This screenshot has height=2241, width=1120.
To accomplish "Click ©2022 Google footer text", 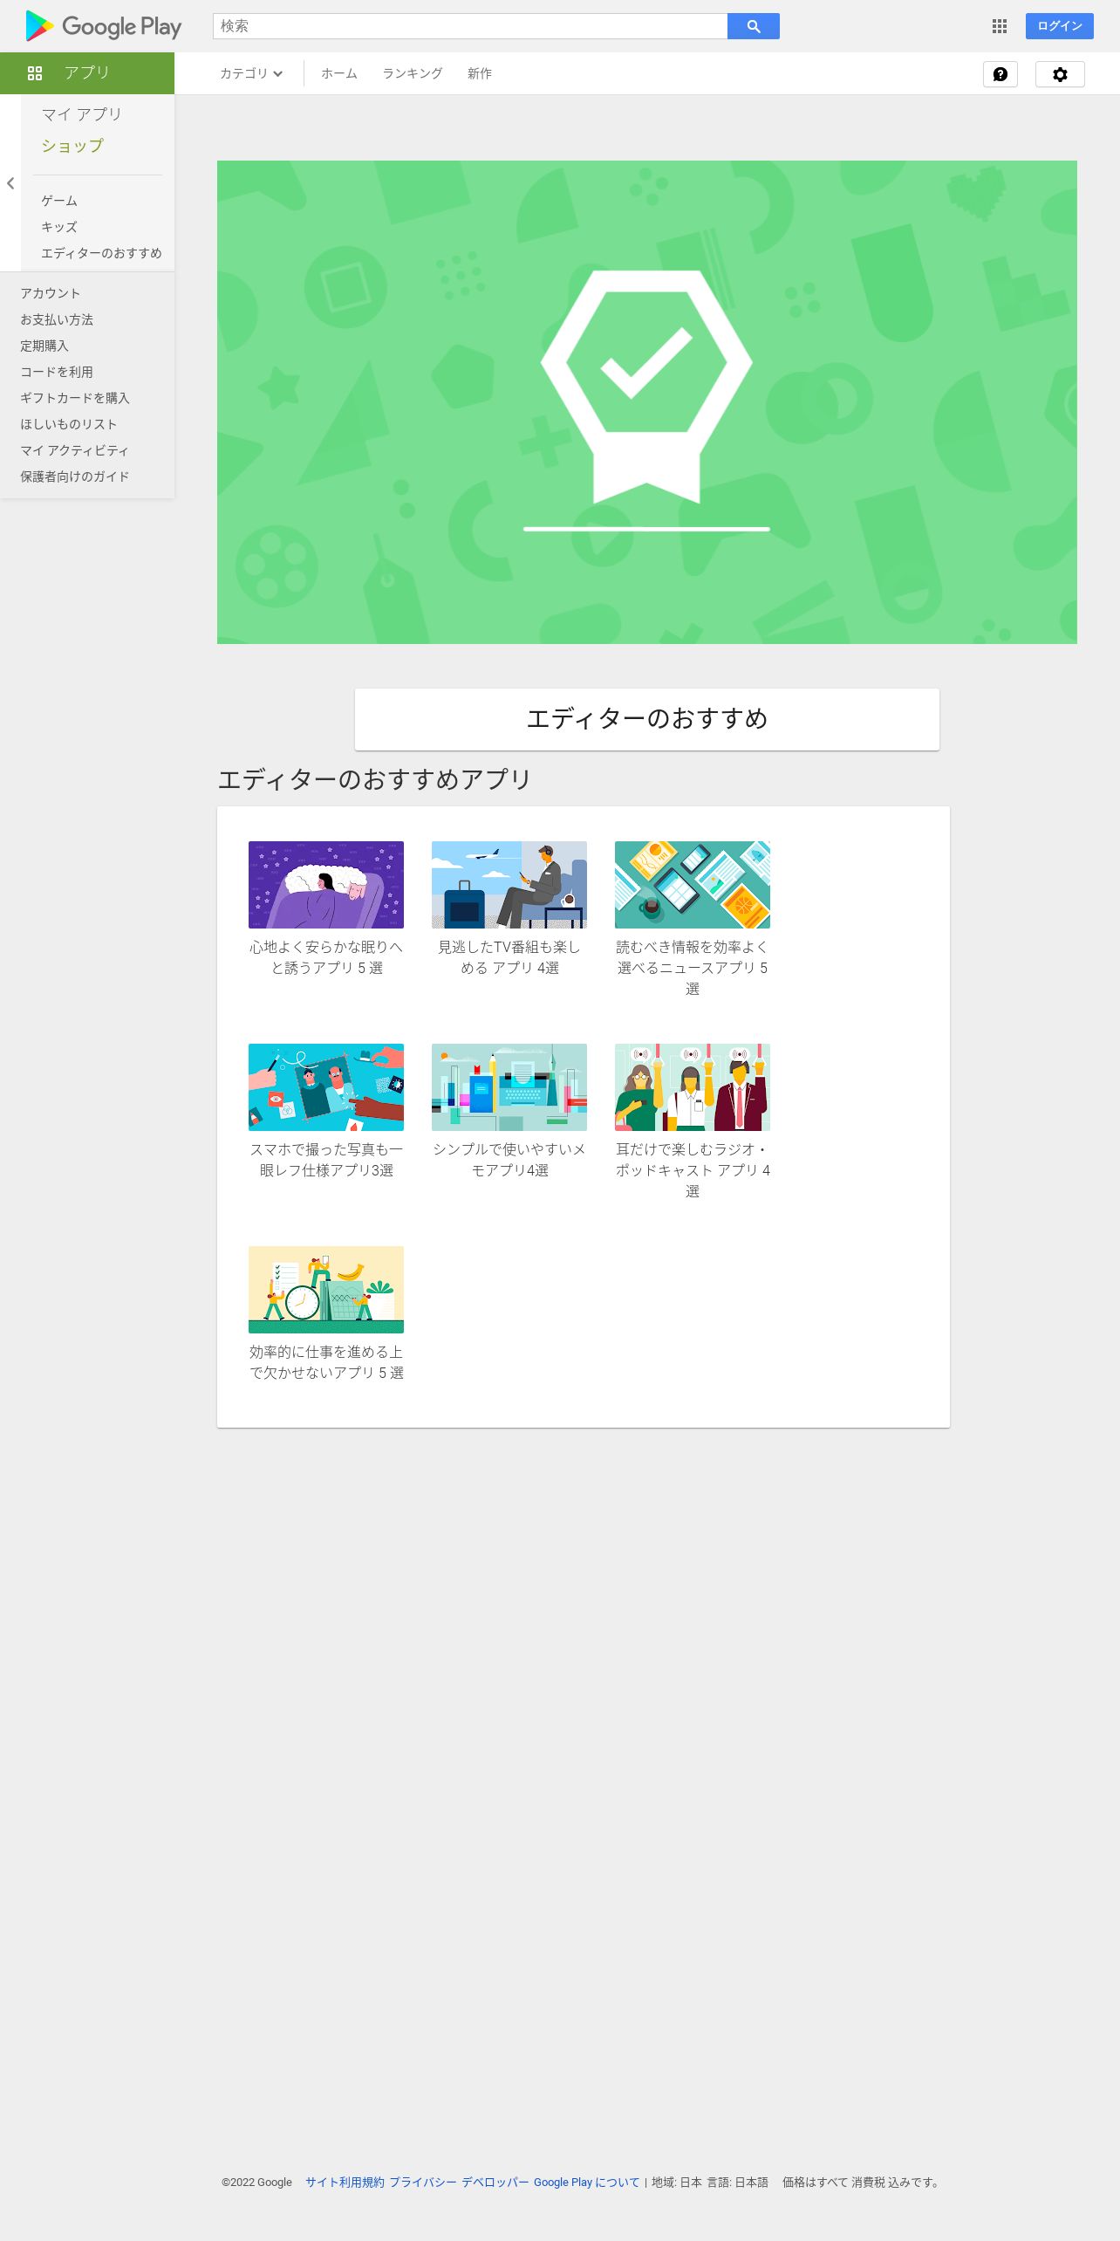I will [256, 2182].
